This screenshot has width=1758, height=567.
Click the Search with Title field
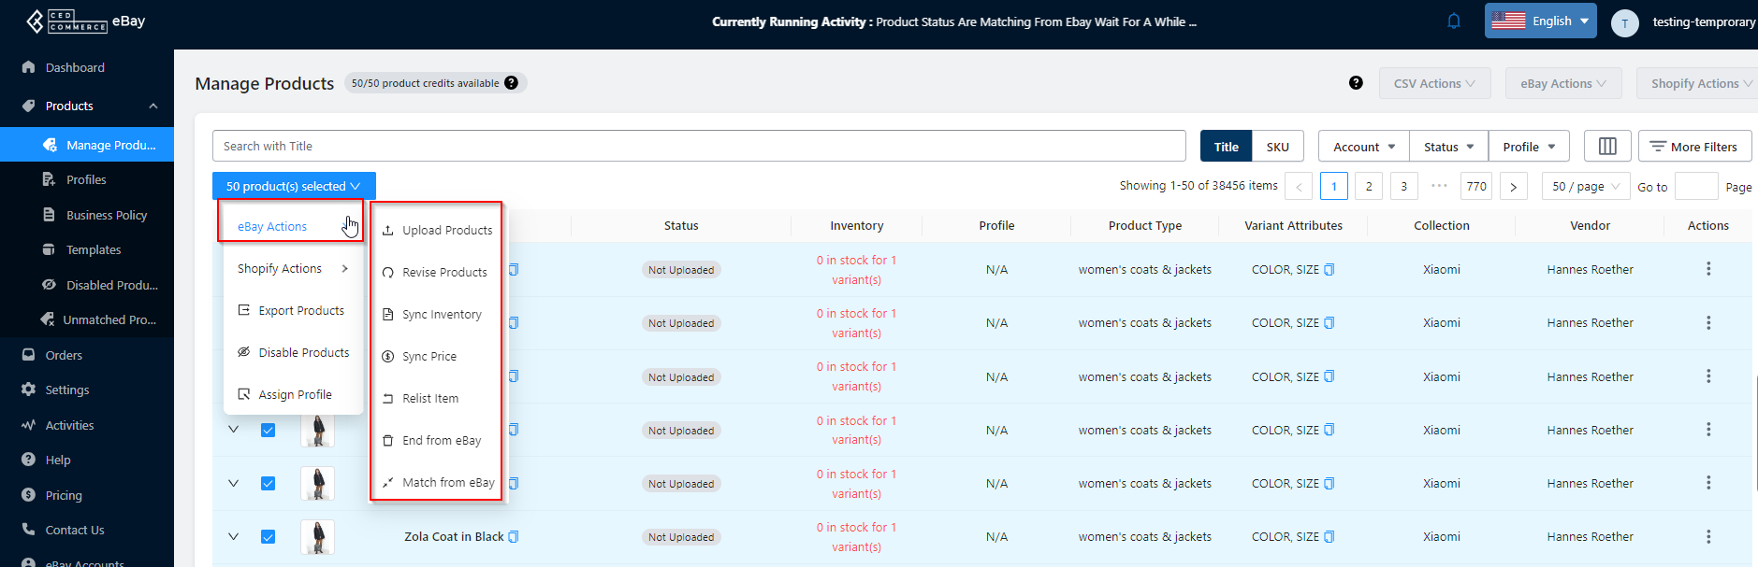(699, 146)
